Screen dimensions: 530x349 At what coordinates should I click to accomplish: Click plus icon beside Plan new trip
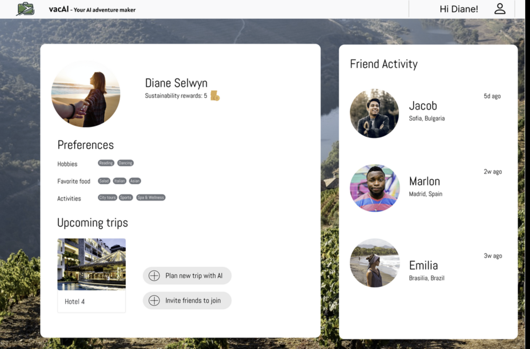154,276
